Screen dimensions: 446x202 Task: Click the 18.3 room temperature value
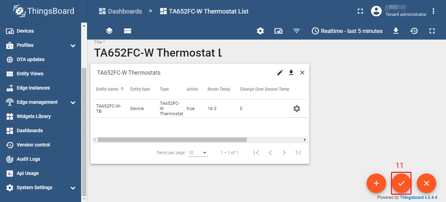pos(212,109)
